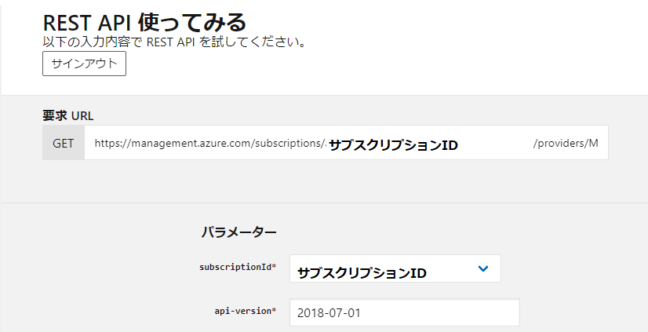Screen dimensions: 648x332
Task: Click サブスクリプションID placeholder inside the request URL
Action: [x=394, y=145]
